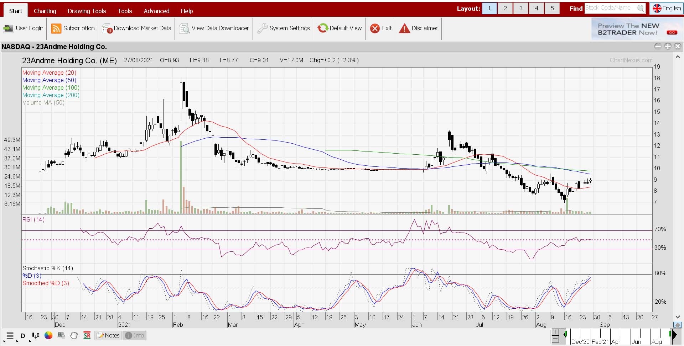The height and width of the screenshot is (346, 684).
Task: Open Subscription RSS icon
Action: tap(56, 28)
